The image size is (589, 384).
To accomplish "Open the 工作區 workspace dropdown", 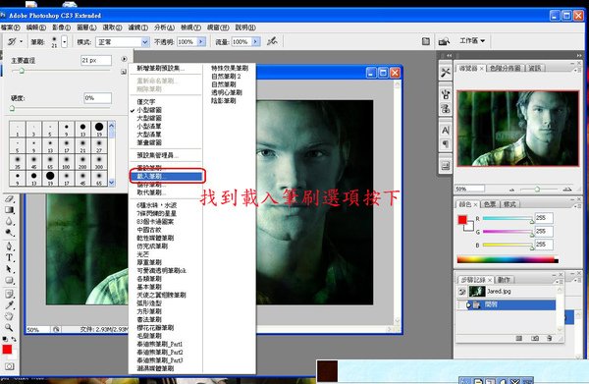I will (x=472, y=40).
